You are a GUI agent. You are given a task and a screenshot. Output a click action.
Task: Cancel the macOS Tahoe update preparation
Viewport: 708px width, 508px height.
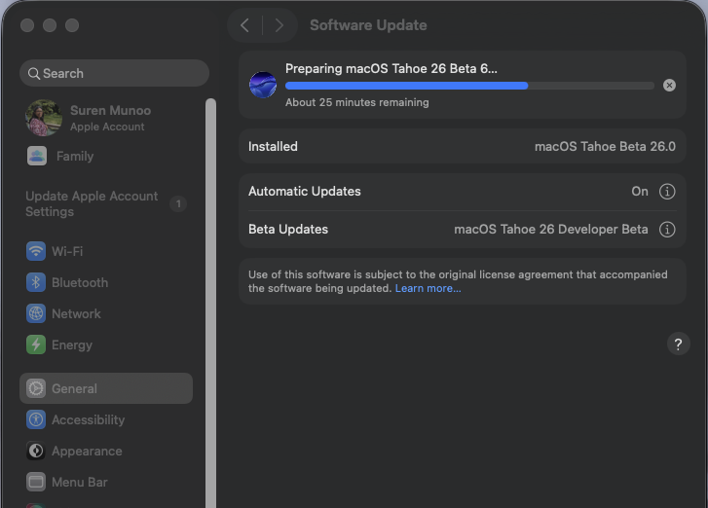pos(669,86)
